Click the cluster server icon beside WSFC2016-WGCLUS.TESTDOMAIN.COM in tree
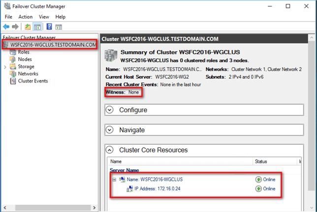317x212 pixels. [x=6, y=45]
